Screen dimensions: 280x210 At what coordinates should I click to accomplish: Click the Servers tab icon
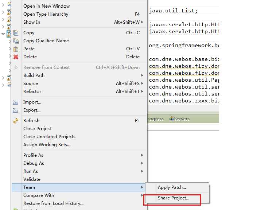172,118
